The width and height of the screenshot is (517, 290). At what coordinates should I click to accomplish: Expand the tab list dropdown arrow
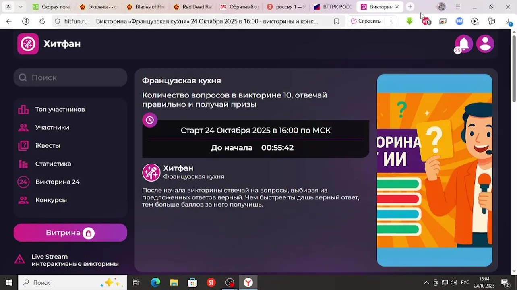tap(21, 7)
